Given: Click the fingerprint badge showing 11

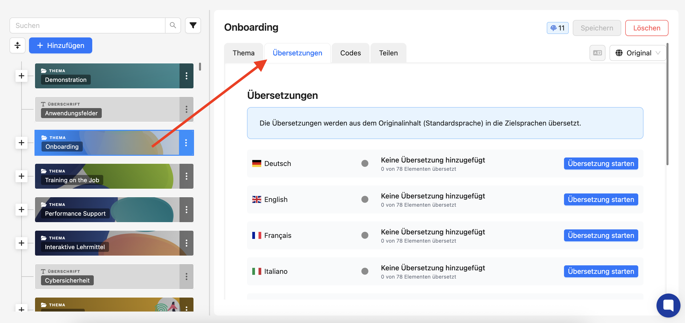Looking at the screenshot, I should (x=557, y=28).
